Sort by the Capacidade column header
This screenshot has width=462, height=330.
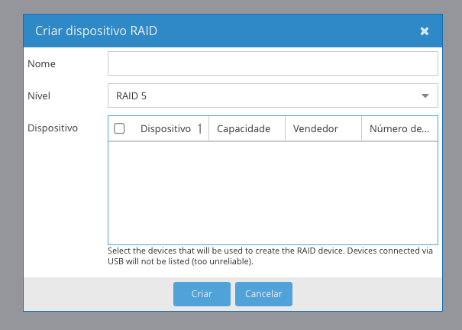[x=244, y=129]
